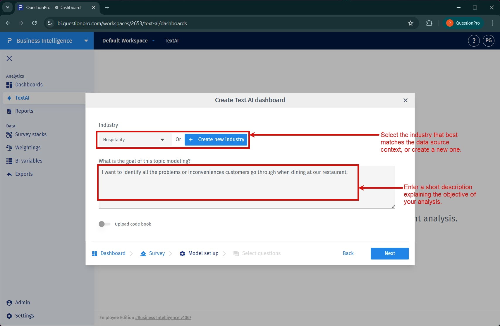Viewport: 500px width, 326px height.
Task: Select TextAI in the left sidebar
Action: click(x=22, y=98)
